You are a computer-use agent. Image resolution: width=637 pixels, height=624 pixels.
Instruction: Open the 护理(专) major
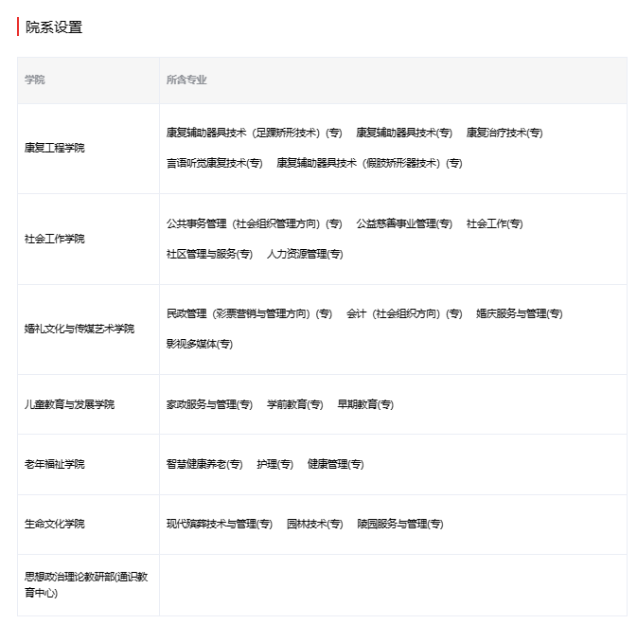coord(275,464)
